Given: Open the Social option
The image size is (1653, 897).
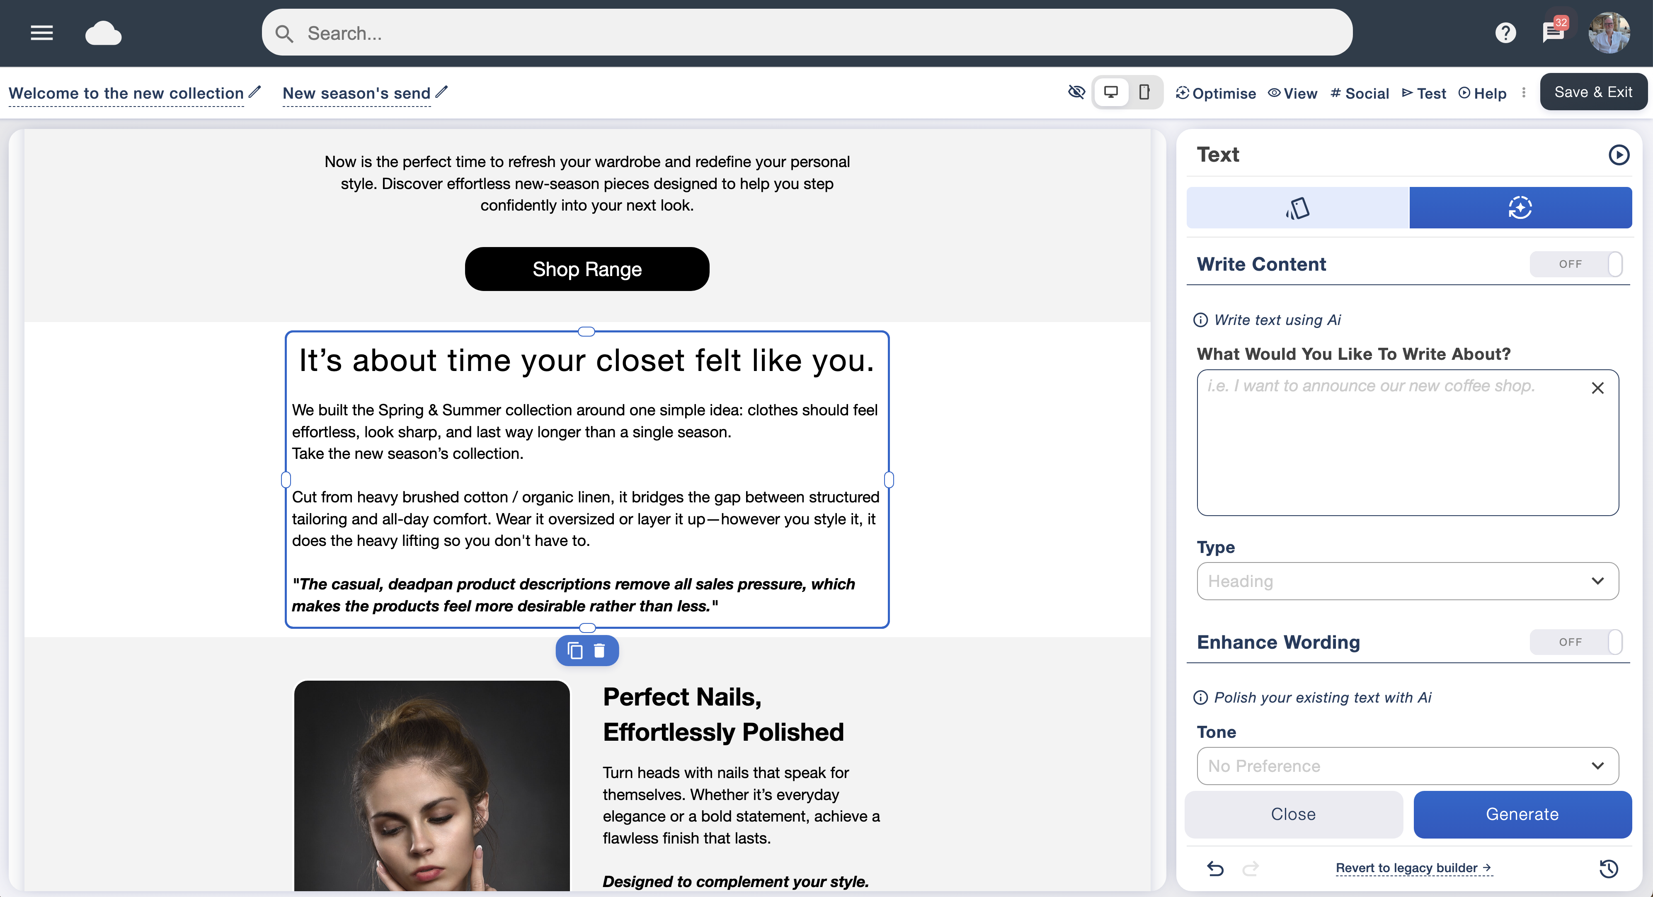Looking at the screenshot, I should (x=1359, y=94).
